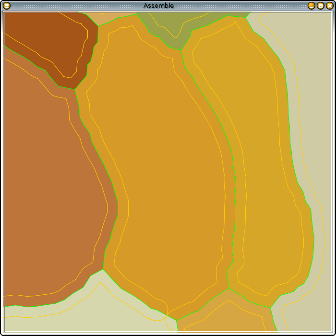
Task: Click the Assemble title bar text
Action: click(158, 6)
